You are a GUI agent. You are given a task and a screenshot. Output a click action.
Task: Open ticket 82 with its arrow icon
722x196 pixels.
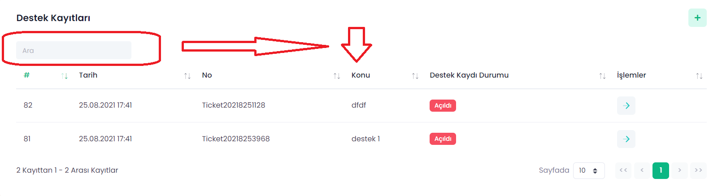point(626,106)
